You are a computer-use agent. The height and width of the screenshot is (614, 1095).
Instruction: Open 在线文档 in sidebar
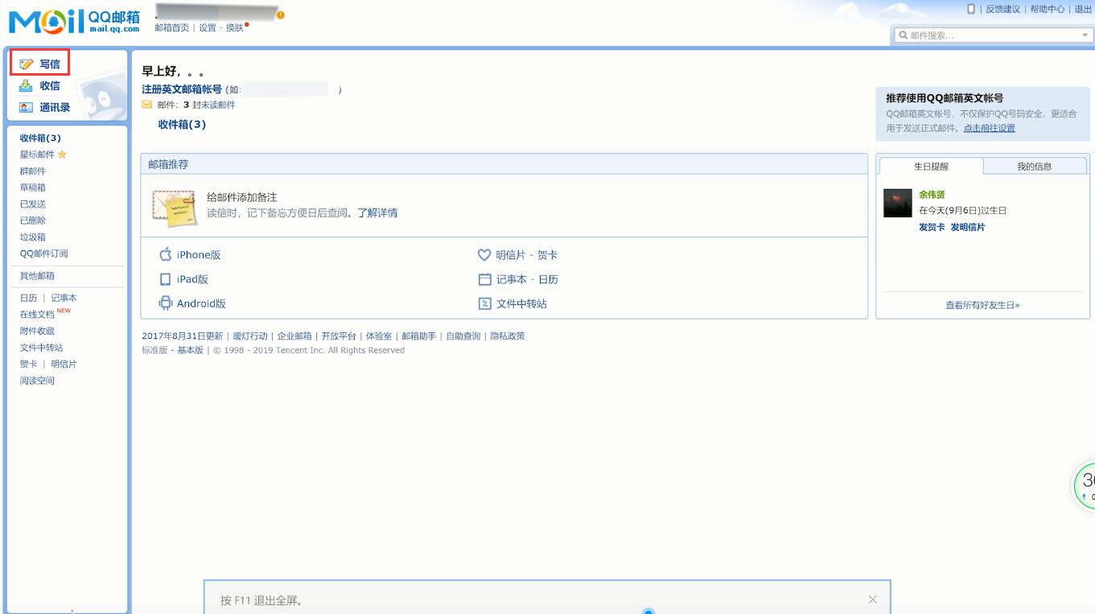37,315
